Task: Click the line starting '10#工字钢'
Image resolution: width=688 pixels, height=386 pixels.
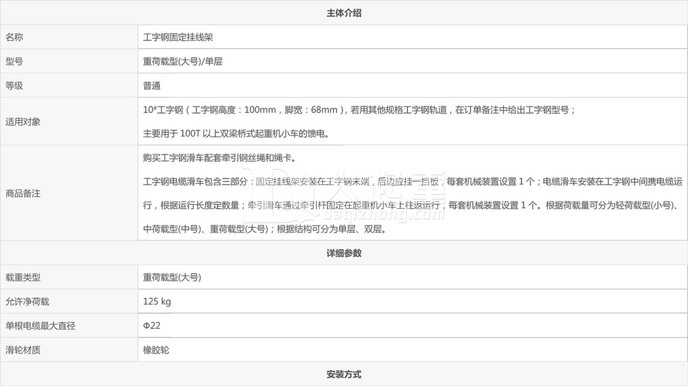Action: tap(359, 110)
